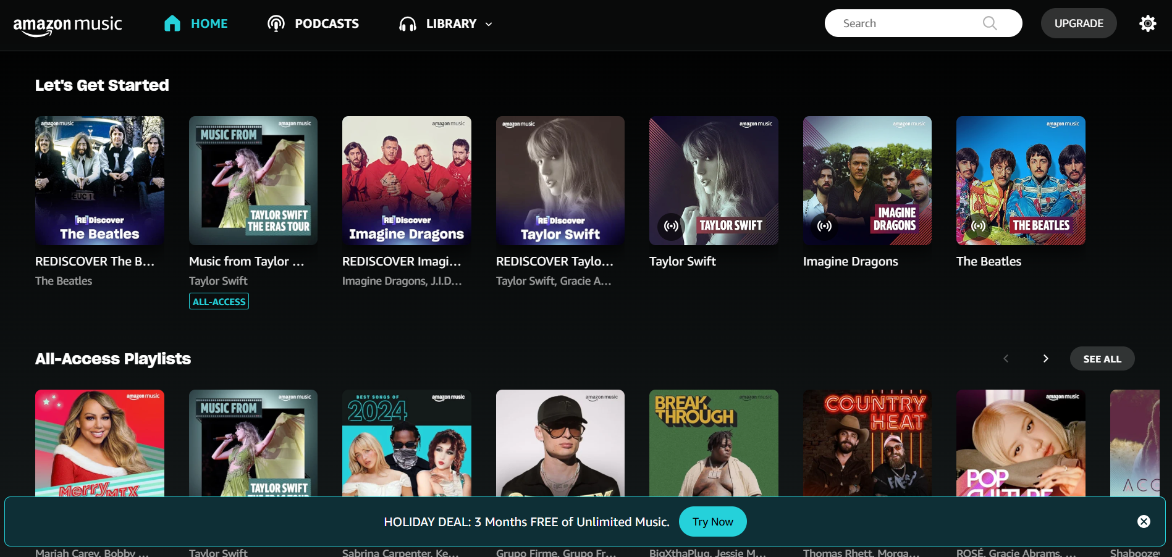1172x557 pixels.
Task: Open the Grupo Firme playlist cover
Action: pos(560,443)
